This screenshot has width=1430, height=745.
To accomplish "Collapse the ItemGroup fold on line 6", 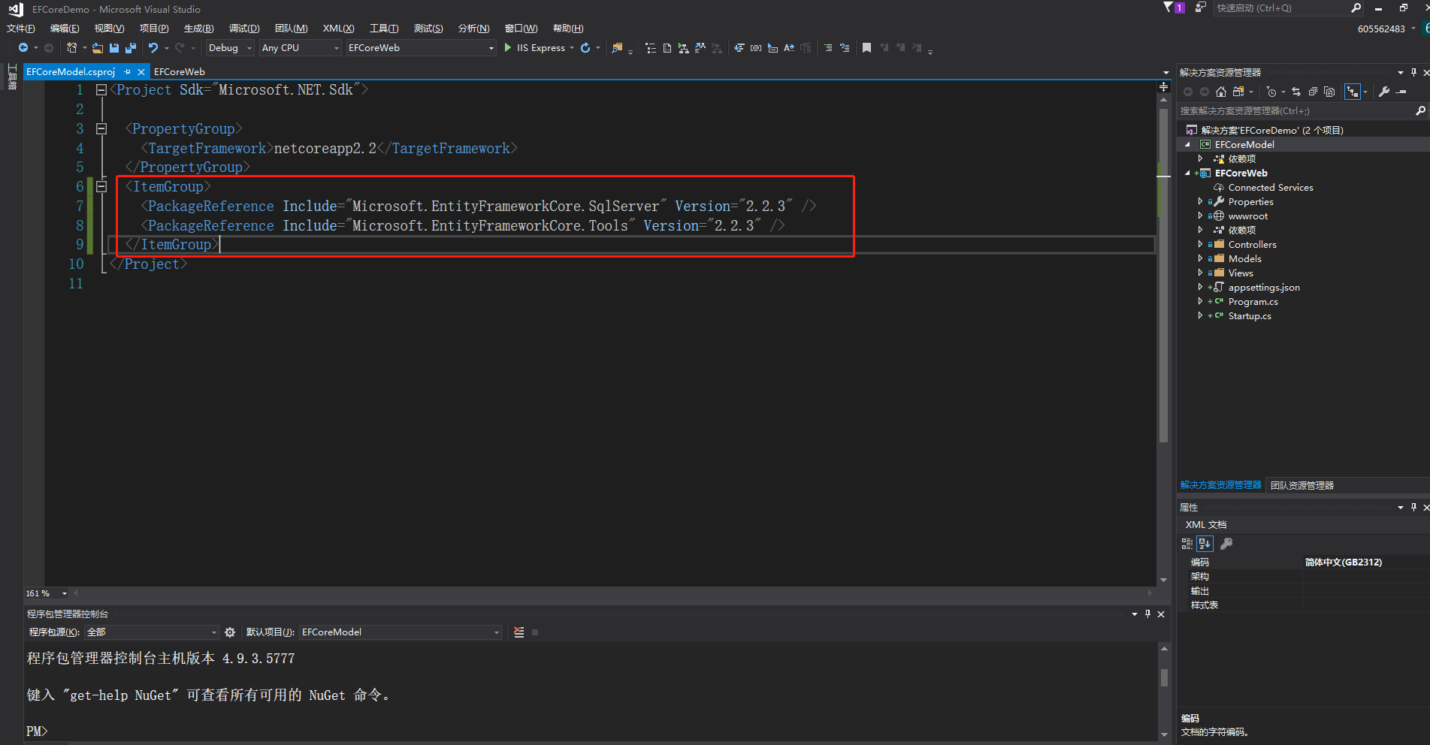I will click(101, 187).
